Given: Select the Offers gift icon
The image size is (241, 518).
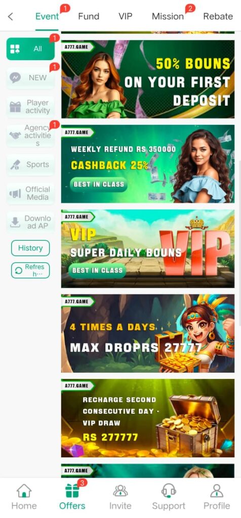Looking at the screenshot, I should pyautogui.click(x=72, y=491).
